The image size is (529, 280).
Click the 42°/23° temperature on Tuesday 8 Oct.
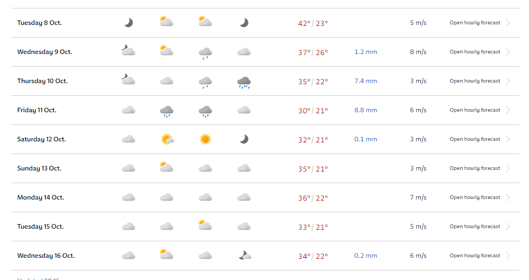click(x=313, y=23)
